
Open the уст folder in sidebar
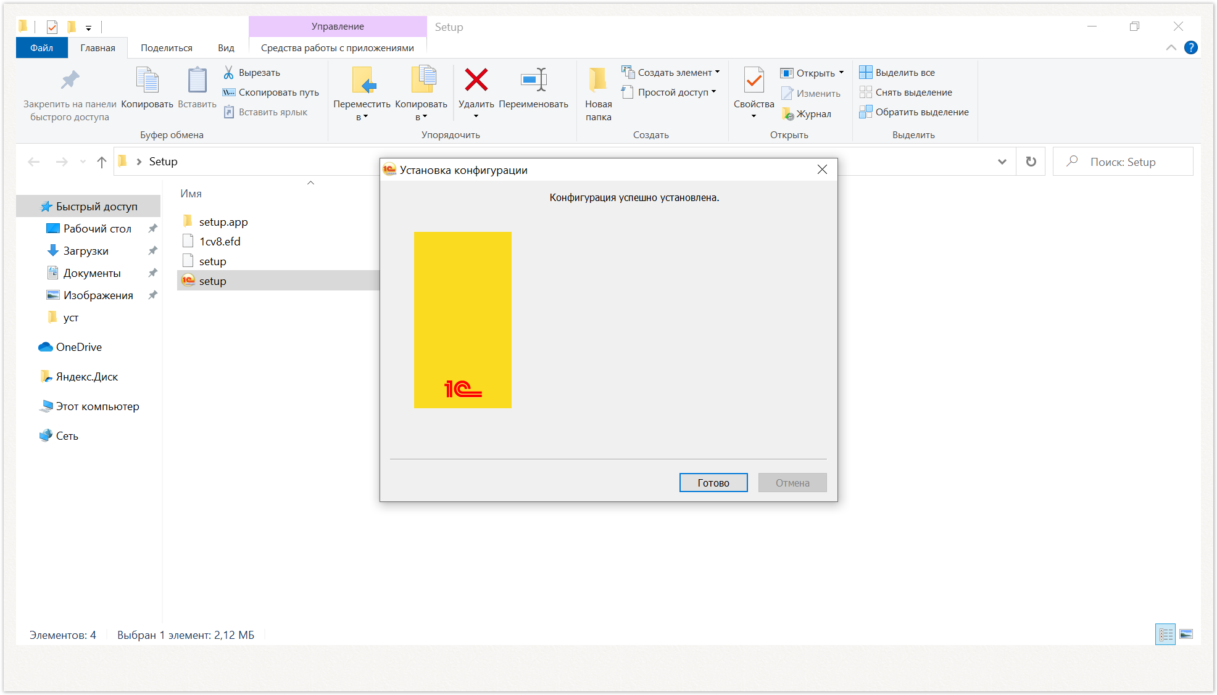pos(70,318)
